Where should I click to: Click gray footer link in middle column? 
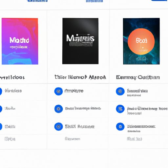pyautogui.click(x=73, y=139)
